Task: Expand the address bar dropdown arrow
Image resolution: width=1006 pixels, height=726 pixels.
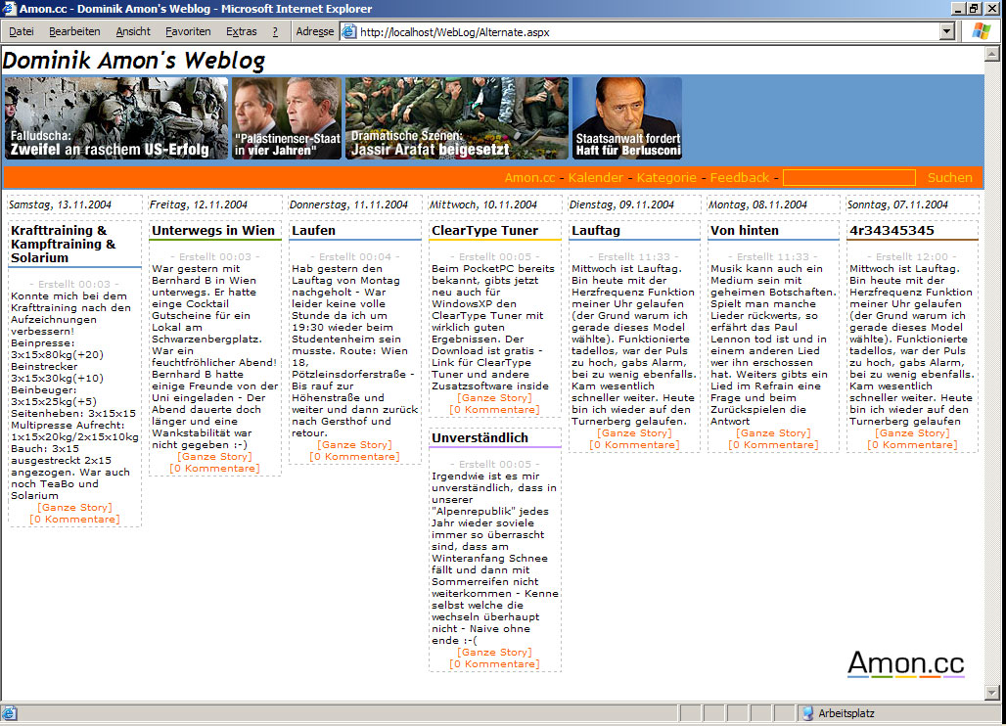Action: (x=947, y=32)
